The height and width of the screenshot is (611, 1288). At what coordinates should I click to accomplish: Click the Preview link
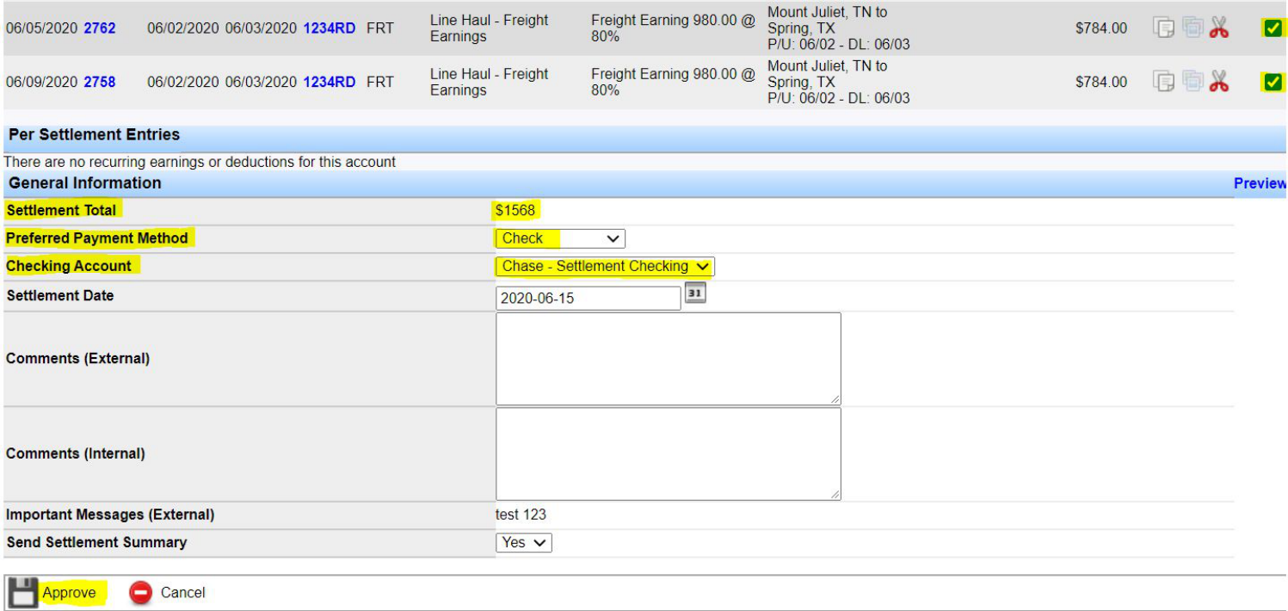point(1260,183)
